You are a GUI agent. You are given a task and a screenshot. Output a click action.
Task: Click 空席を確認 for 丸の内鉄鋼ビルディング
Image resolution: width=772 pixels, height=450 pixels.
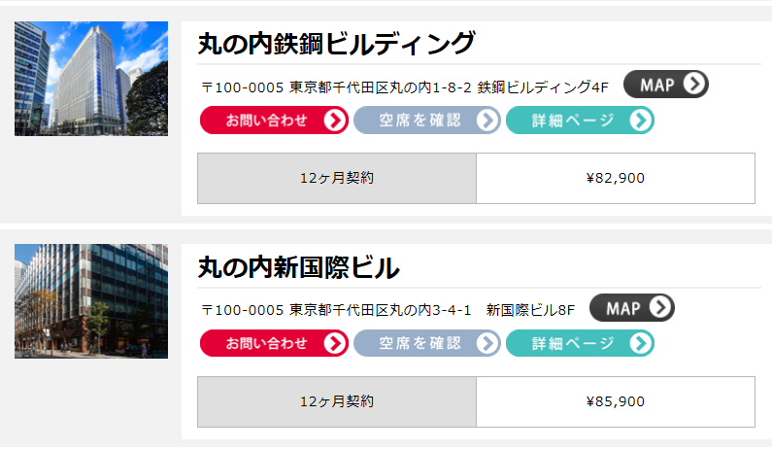tap(427, 121)
